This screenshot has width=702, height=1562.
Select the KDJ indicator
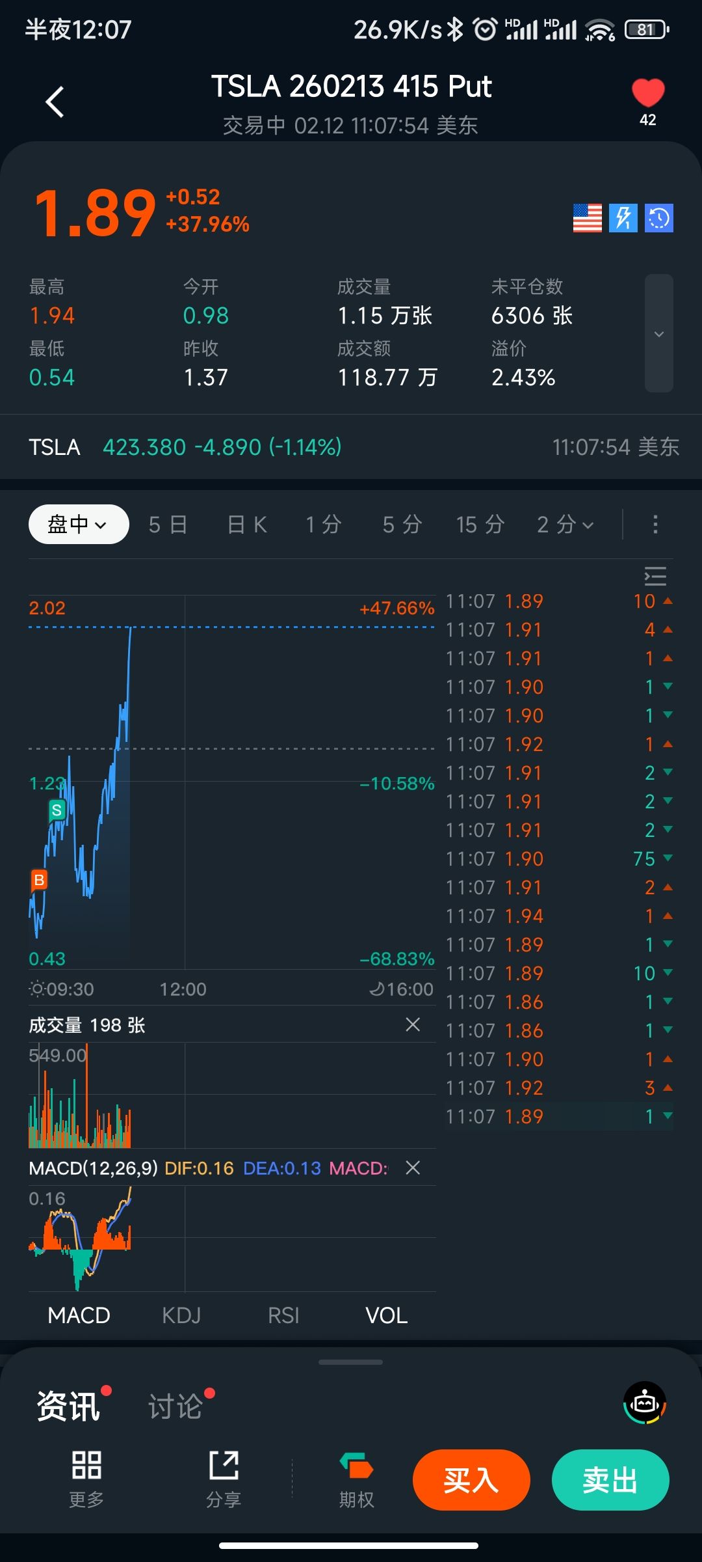(181, 1315)
